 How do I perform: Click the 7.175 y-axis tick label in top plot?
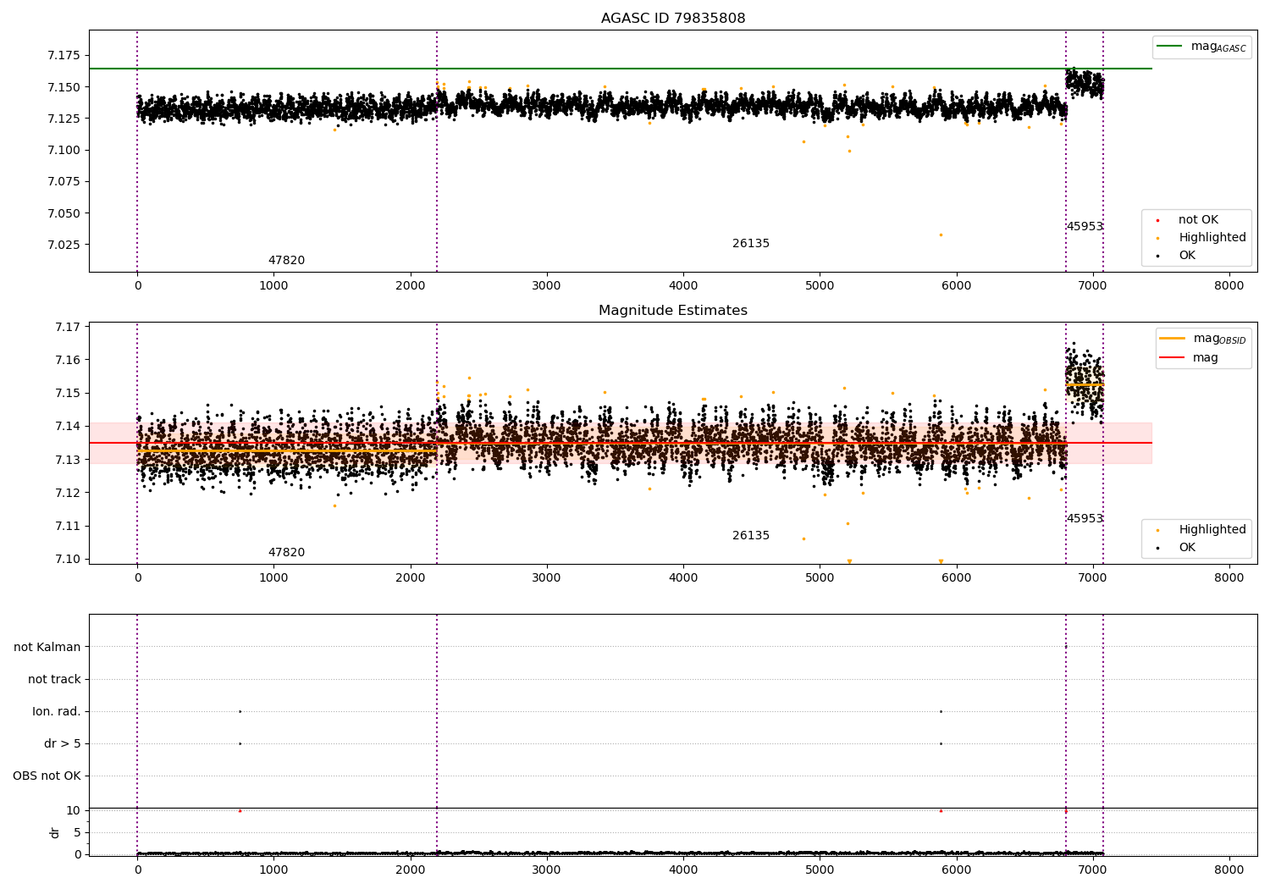pyautogui.click(x=63, y=55)
